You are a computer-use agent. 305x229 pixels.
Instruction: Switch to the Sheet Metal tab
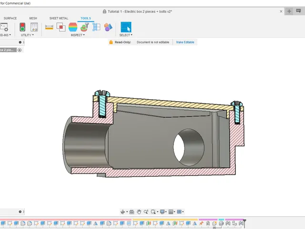59,18
